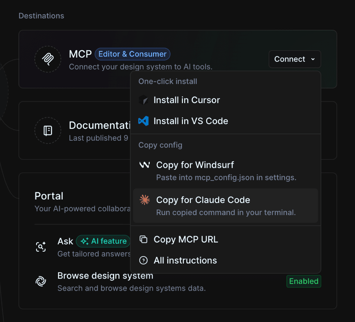Click the Browse design system swirl icon
The width and height of the screenshot is (355, 322).
(x=41, y=281)
